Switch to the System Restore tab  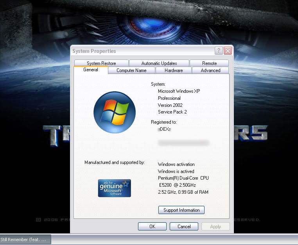pos(101,63)
